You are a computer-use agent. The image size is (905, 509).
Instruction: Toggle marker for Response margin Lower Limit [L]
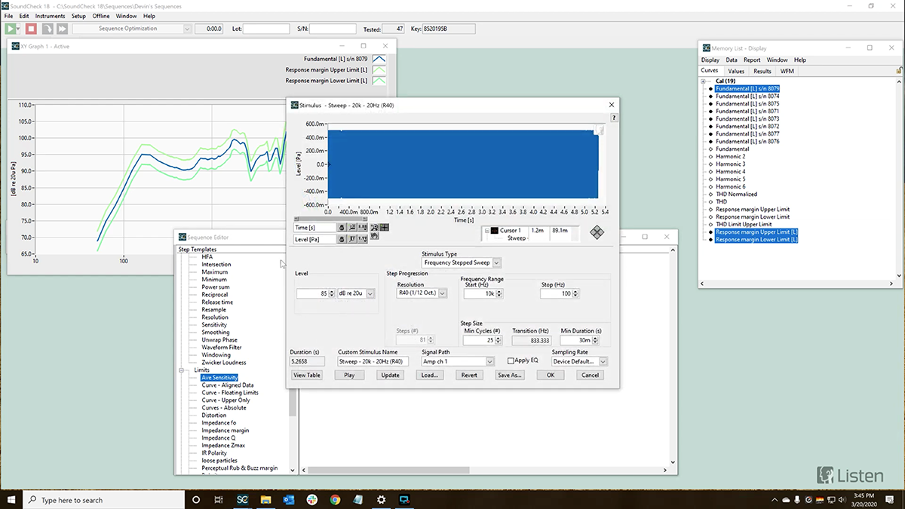(x=710, y=240)
